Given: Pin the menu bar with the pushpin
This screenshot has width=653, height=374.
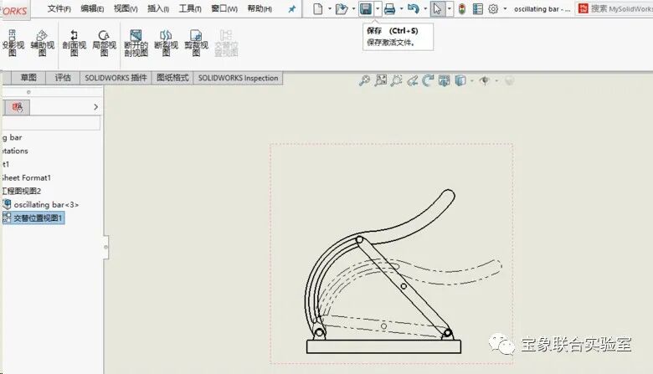Looking at the screenshot, I should coord(292,8).
